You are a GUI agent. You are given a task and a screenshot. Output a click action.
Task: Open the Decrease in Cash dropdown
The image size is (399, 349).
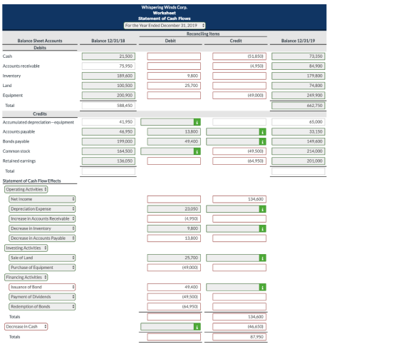point(26,327)
